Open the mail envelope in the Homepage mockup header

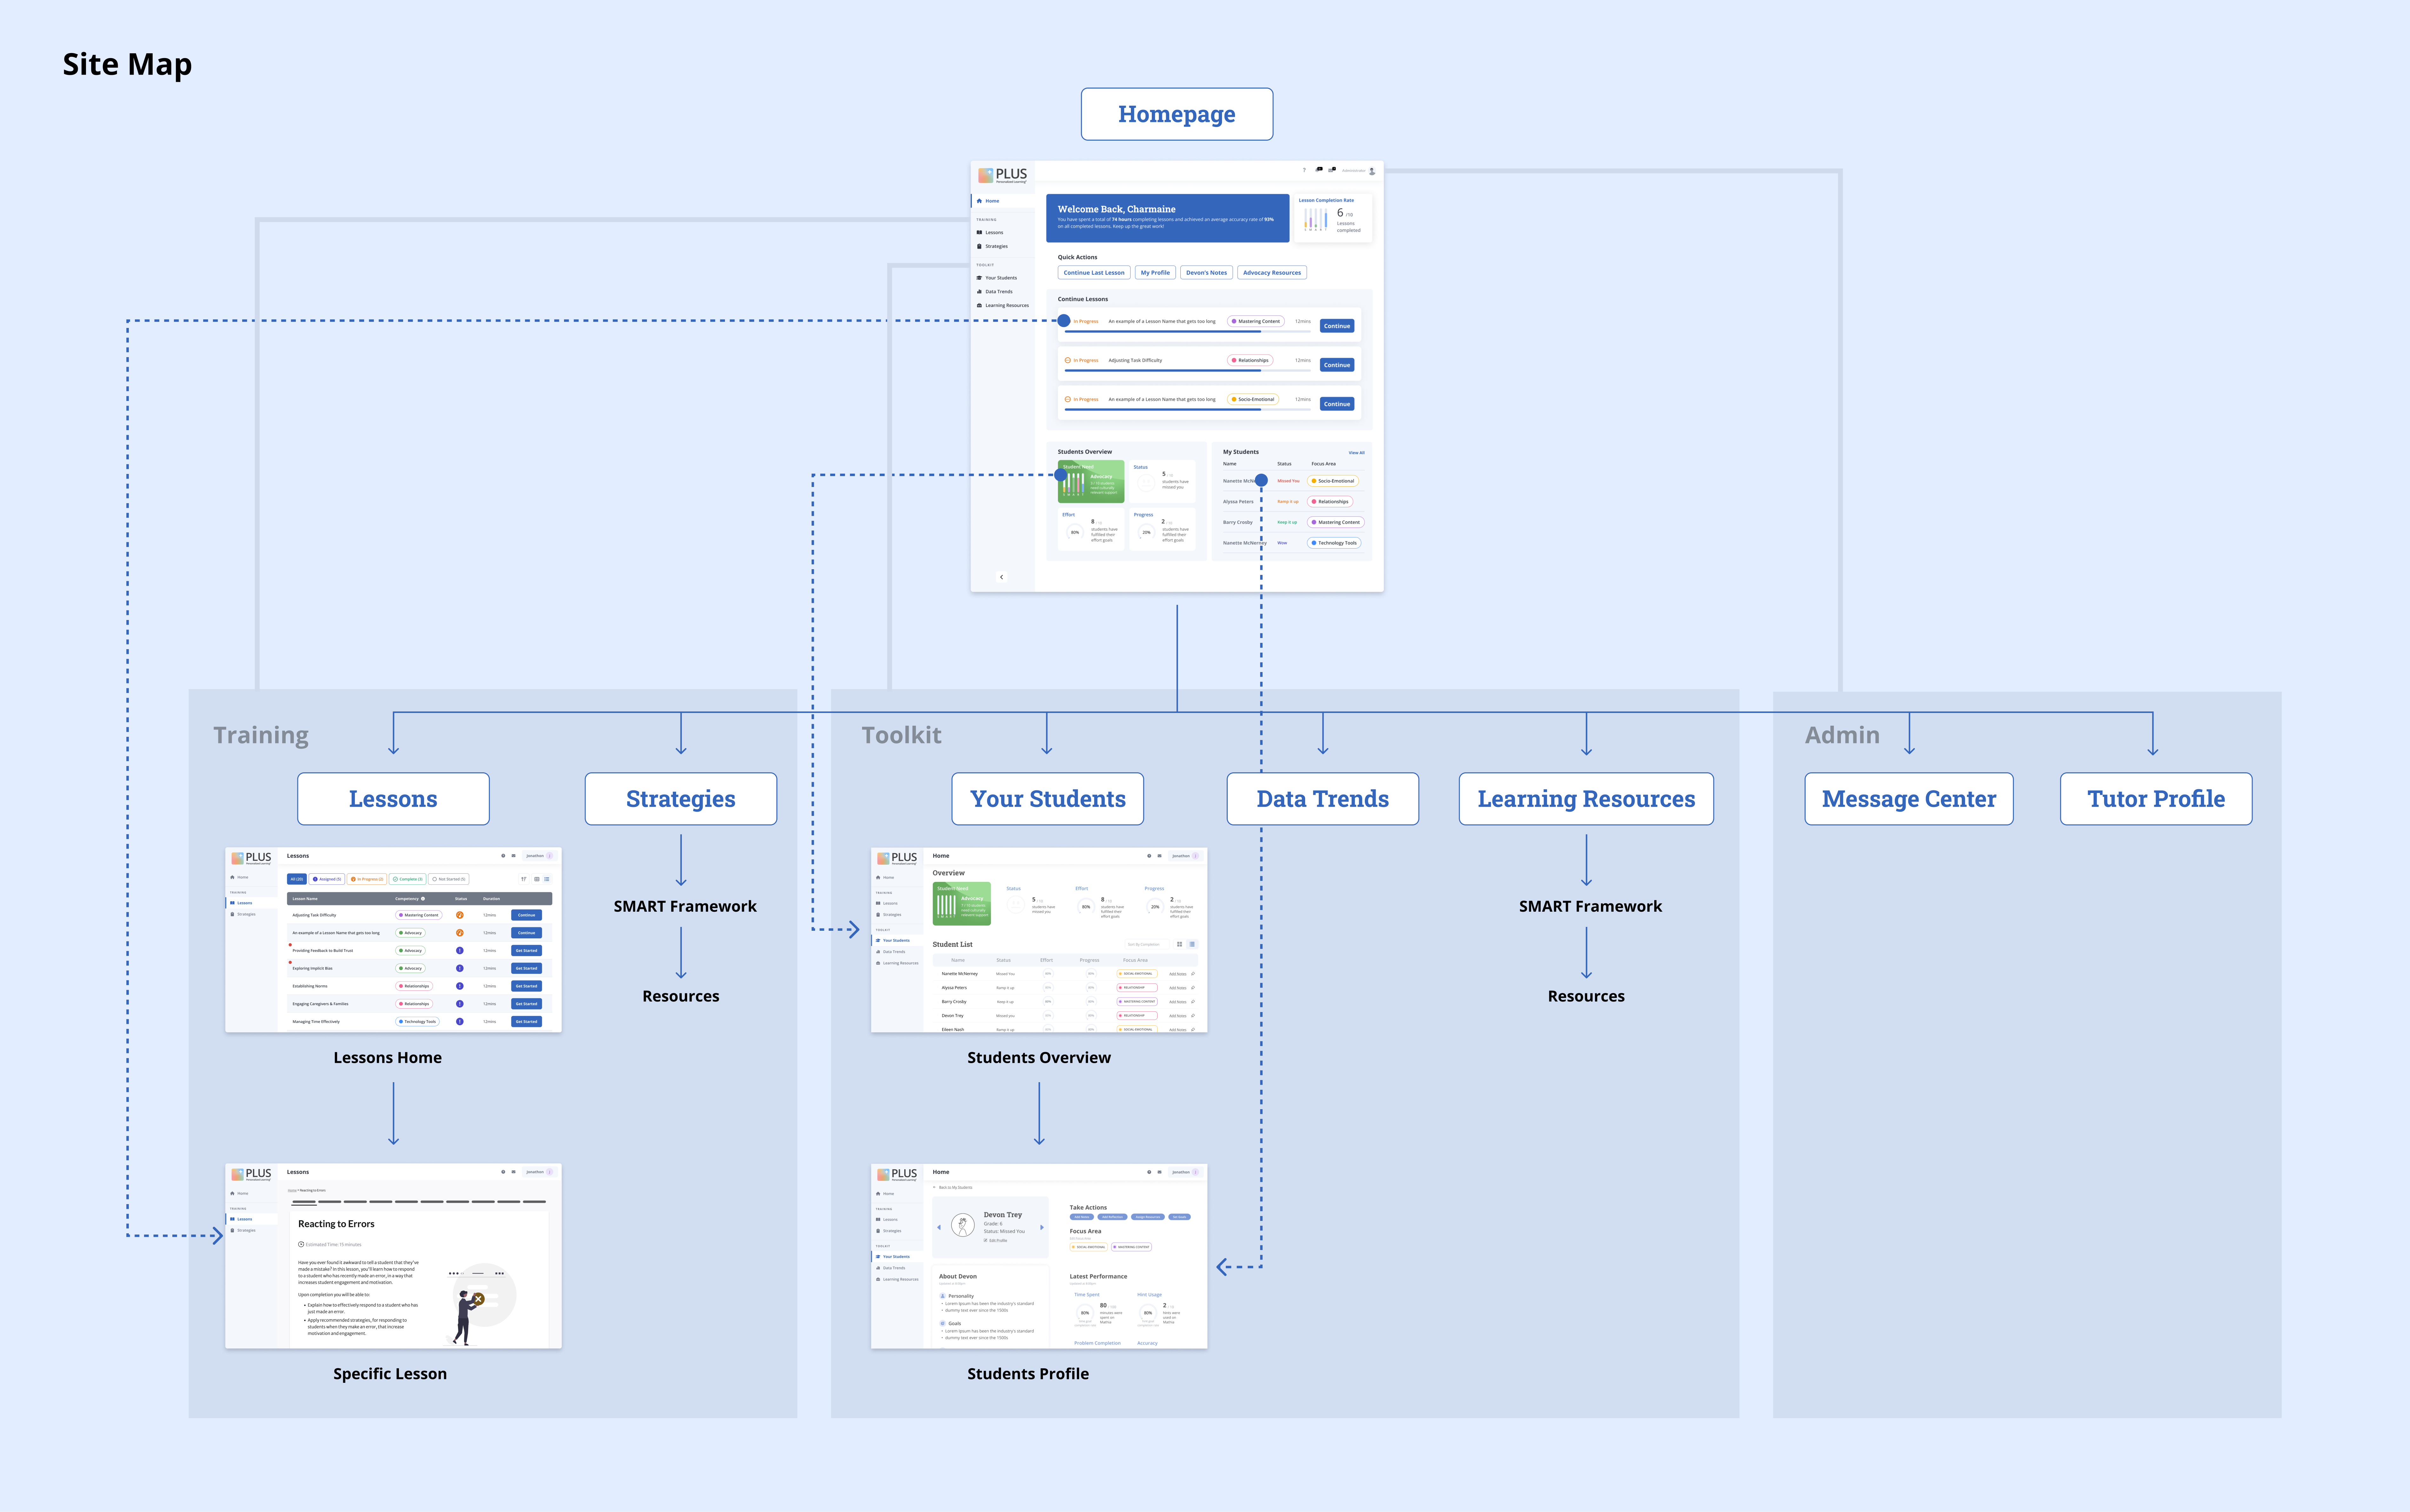[1331, 170]
